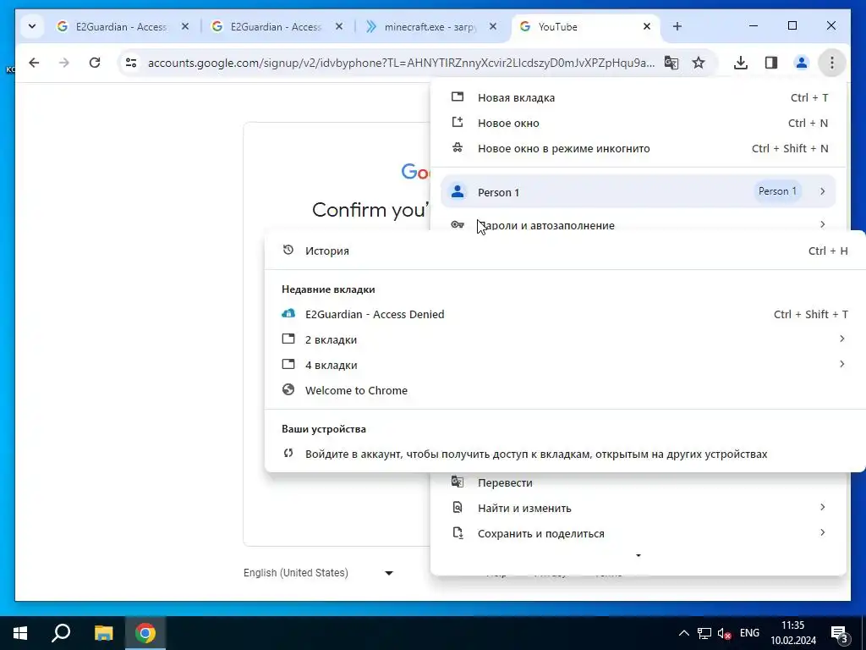
Task: Open File Explorer from taskbar
Action: tap(103, 633)
